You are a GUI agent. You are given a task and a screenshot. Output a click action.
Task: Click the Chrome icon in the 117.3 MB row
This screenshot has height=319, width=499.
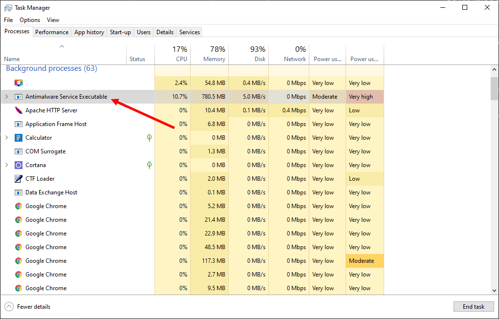click(x=19, y=261)
